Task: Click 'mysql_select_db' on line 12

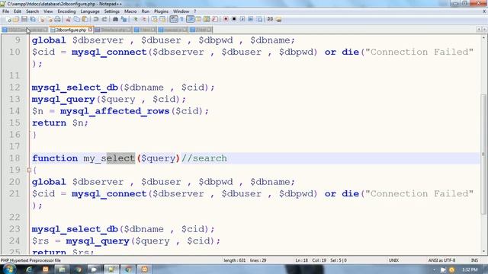Action: click(75, 88)
